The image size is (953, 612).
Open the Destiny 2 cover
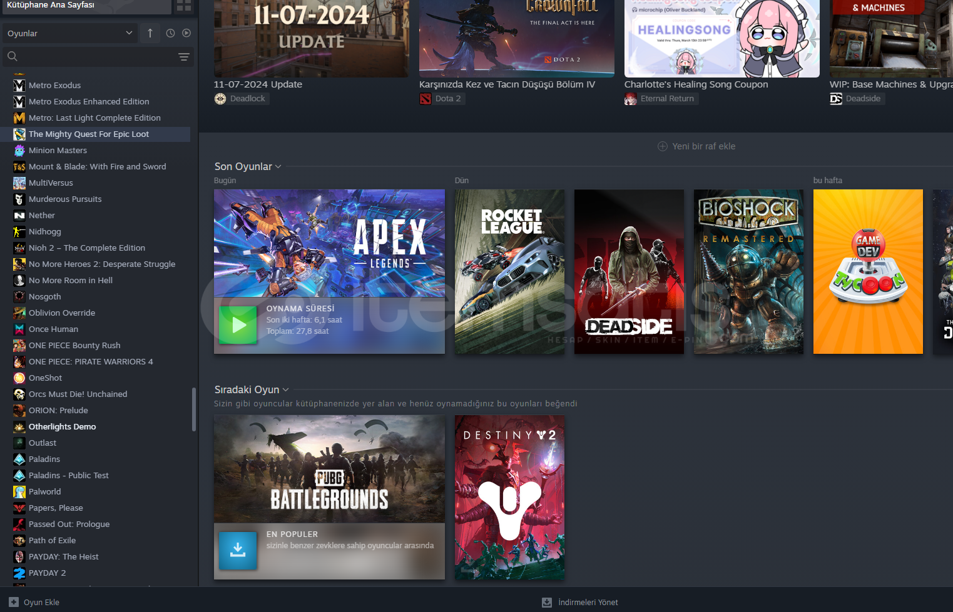[509, 497]
